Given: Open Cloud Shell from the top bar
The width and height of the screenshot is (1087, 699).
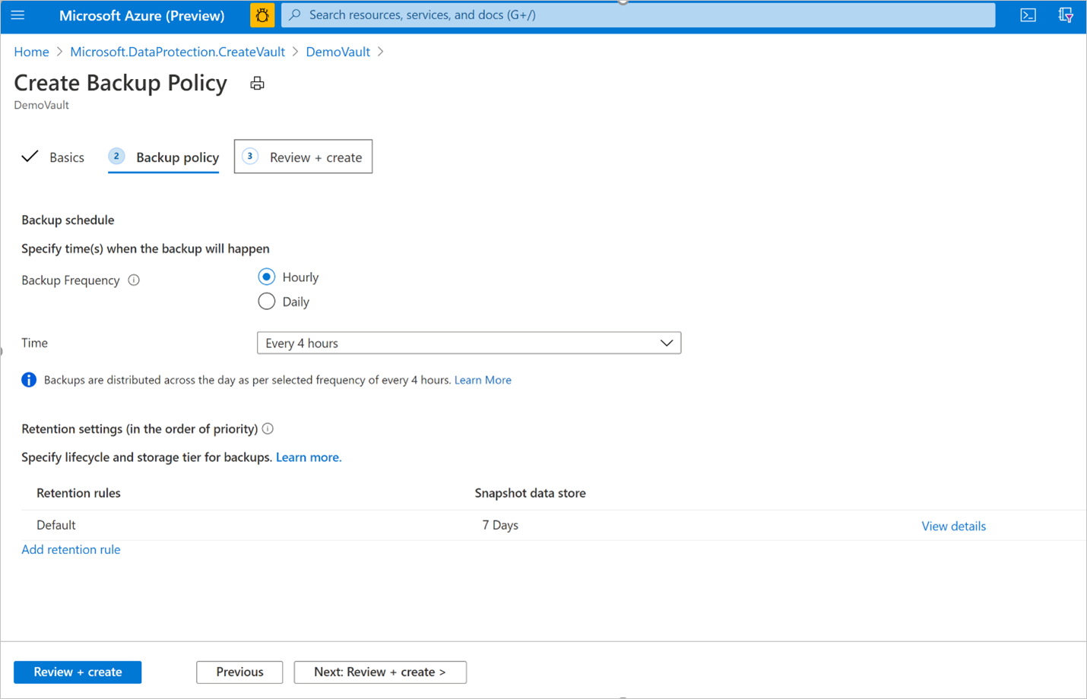Looking at the screenshot, I should click(x=1028, y=15).
